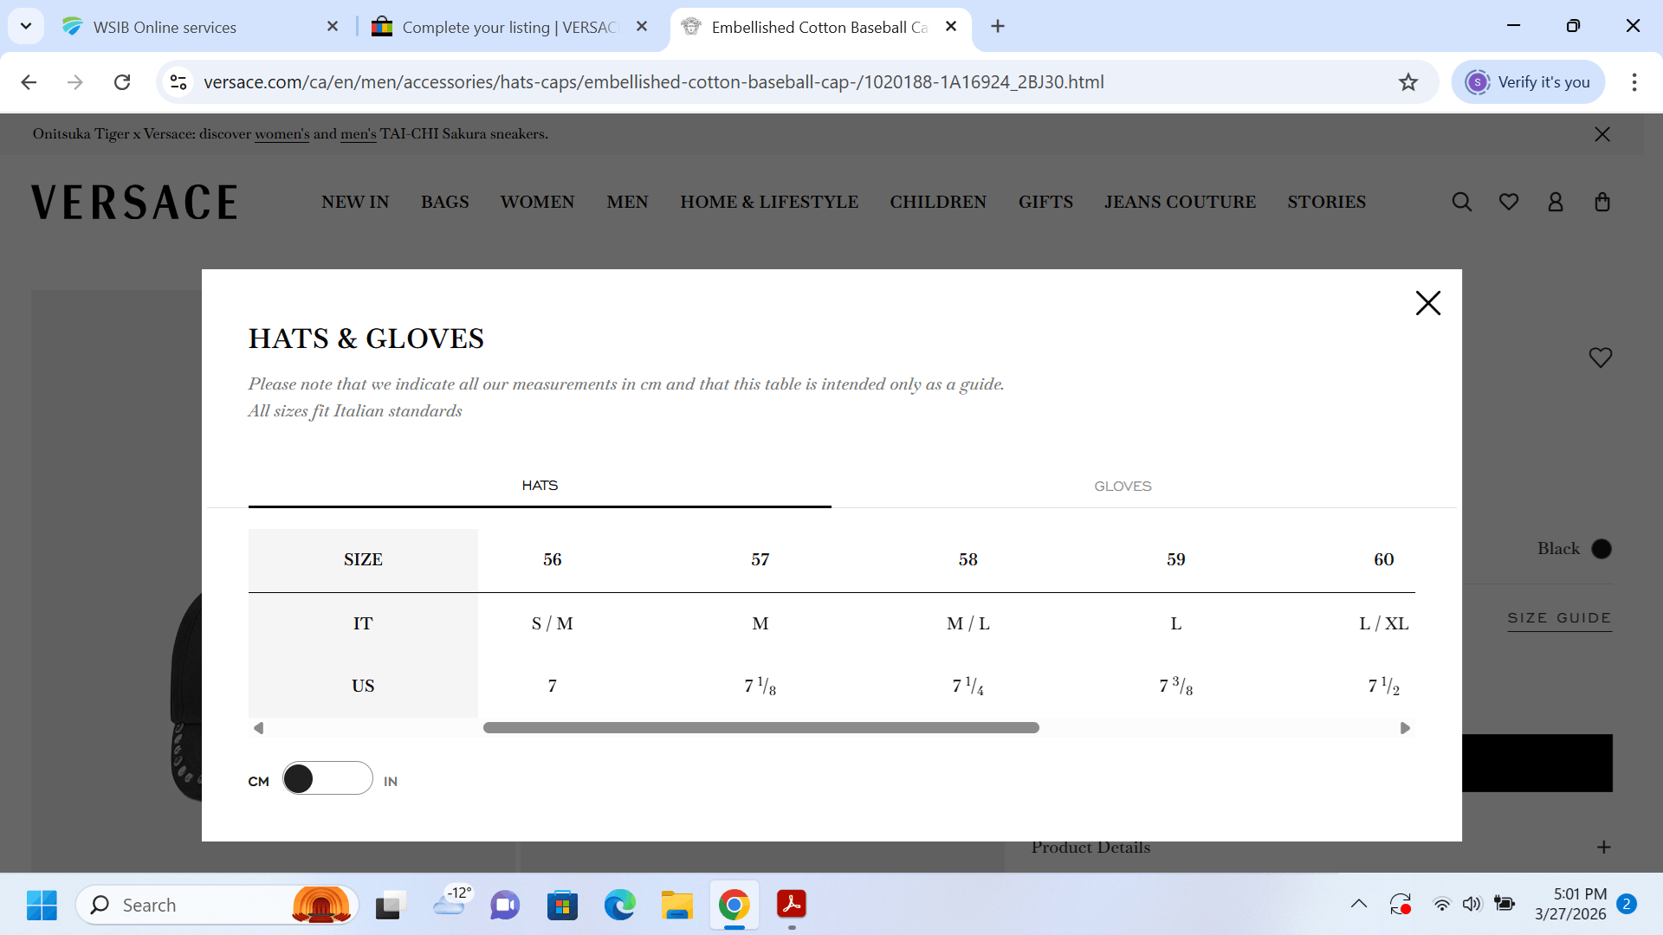Expand the Product Details section
Screen dimensions: 1663x935
tap(1604, 848)
